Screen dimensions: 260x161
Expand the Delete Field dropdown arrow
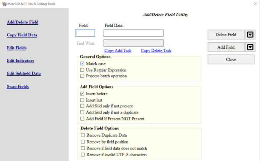250,35
